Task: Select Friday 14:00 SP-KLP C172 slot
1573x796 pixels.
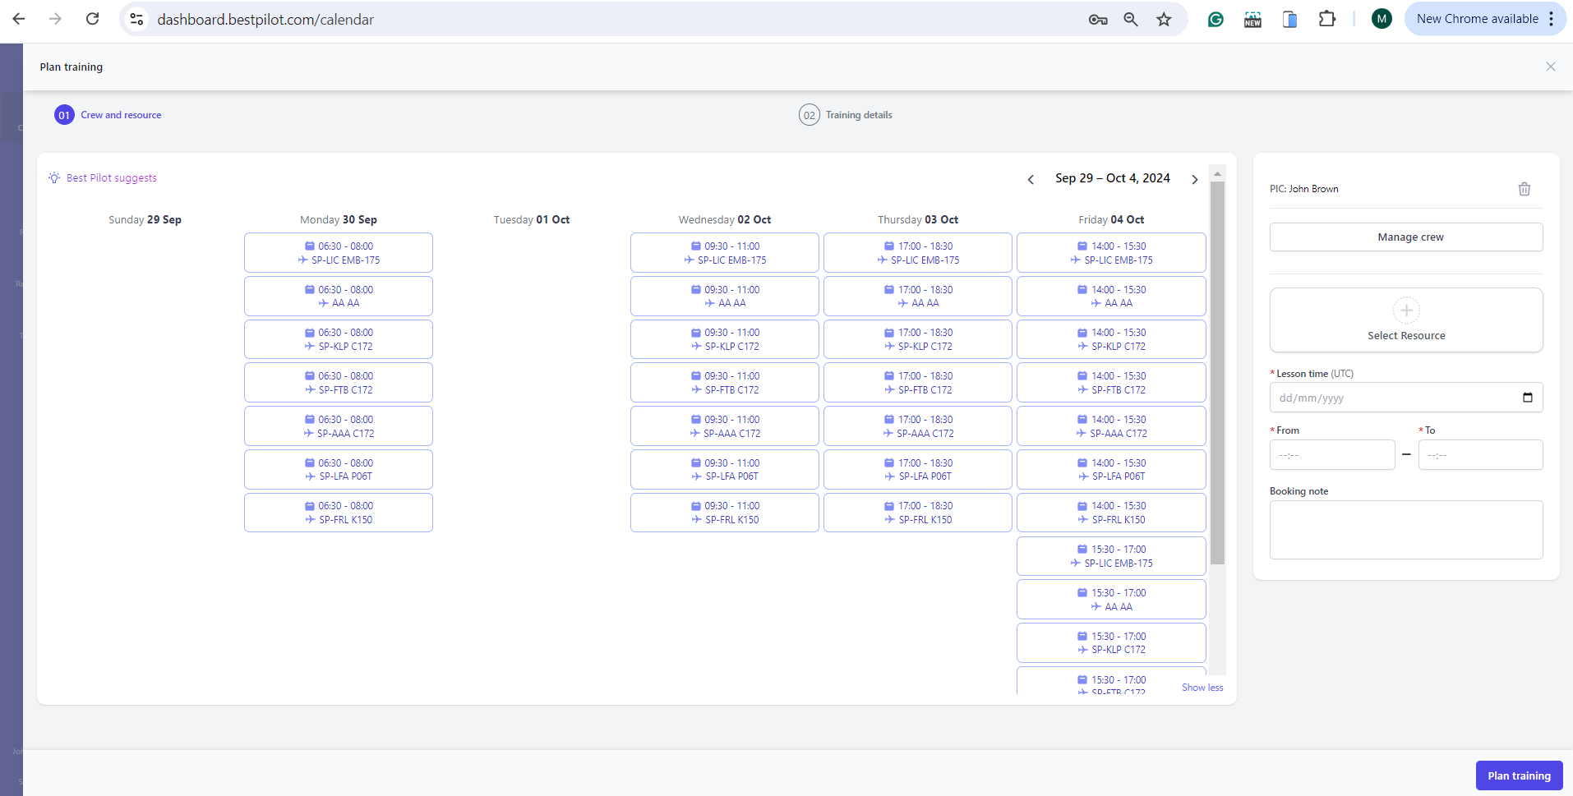Action: (1111, 339)
